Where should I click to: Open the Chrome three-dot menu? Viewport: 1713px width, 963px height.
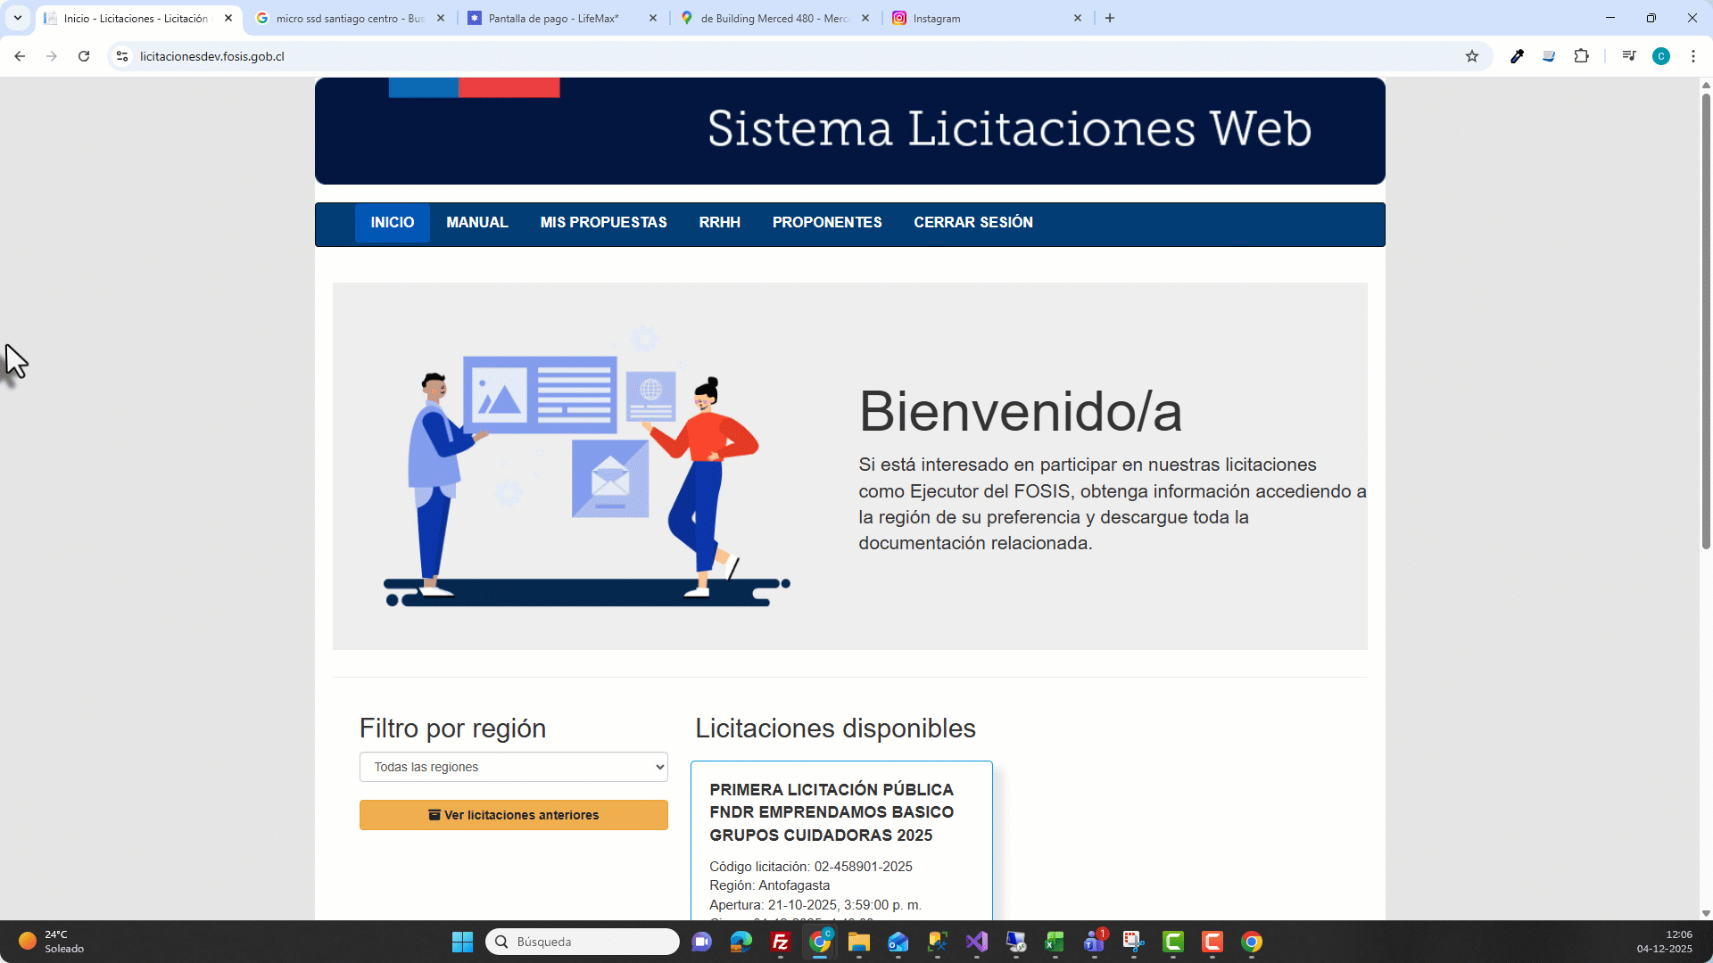coord(1693,55)
